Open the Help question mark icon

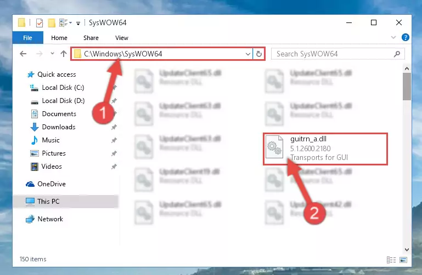pos(405,37)
